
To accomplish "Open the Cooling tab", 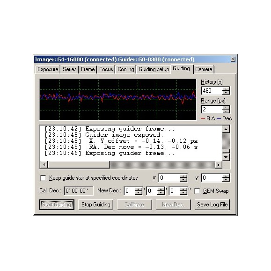I will click(x=125, y=69).
